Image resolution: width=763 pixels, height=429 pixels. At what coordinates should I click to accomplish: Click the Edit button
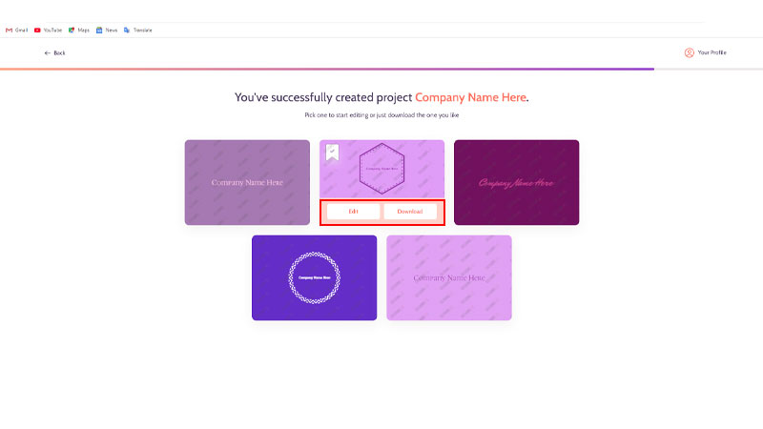tap(353, 212)
